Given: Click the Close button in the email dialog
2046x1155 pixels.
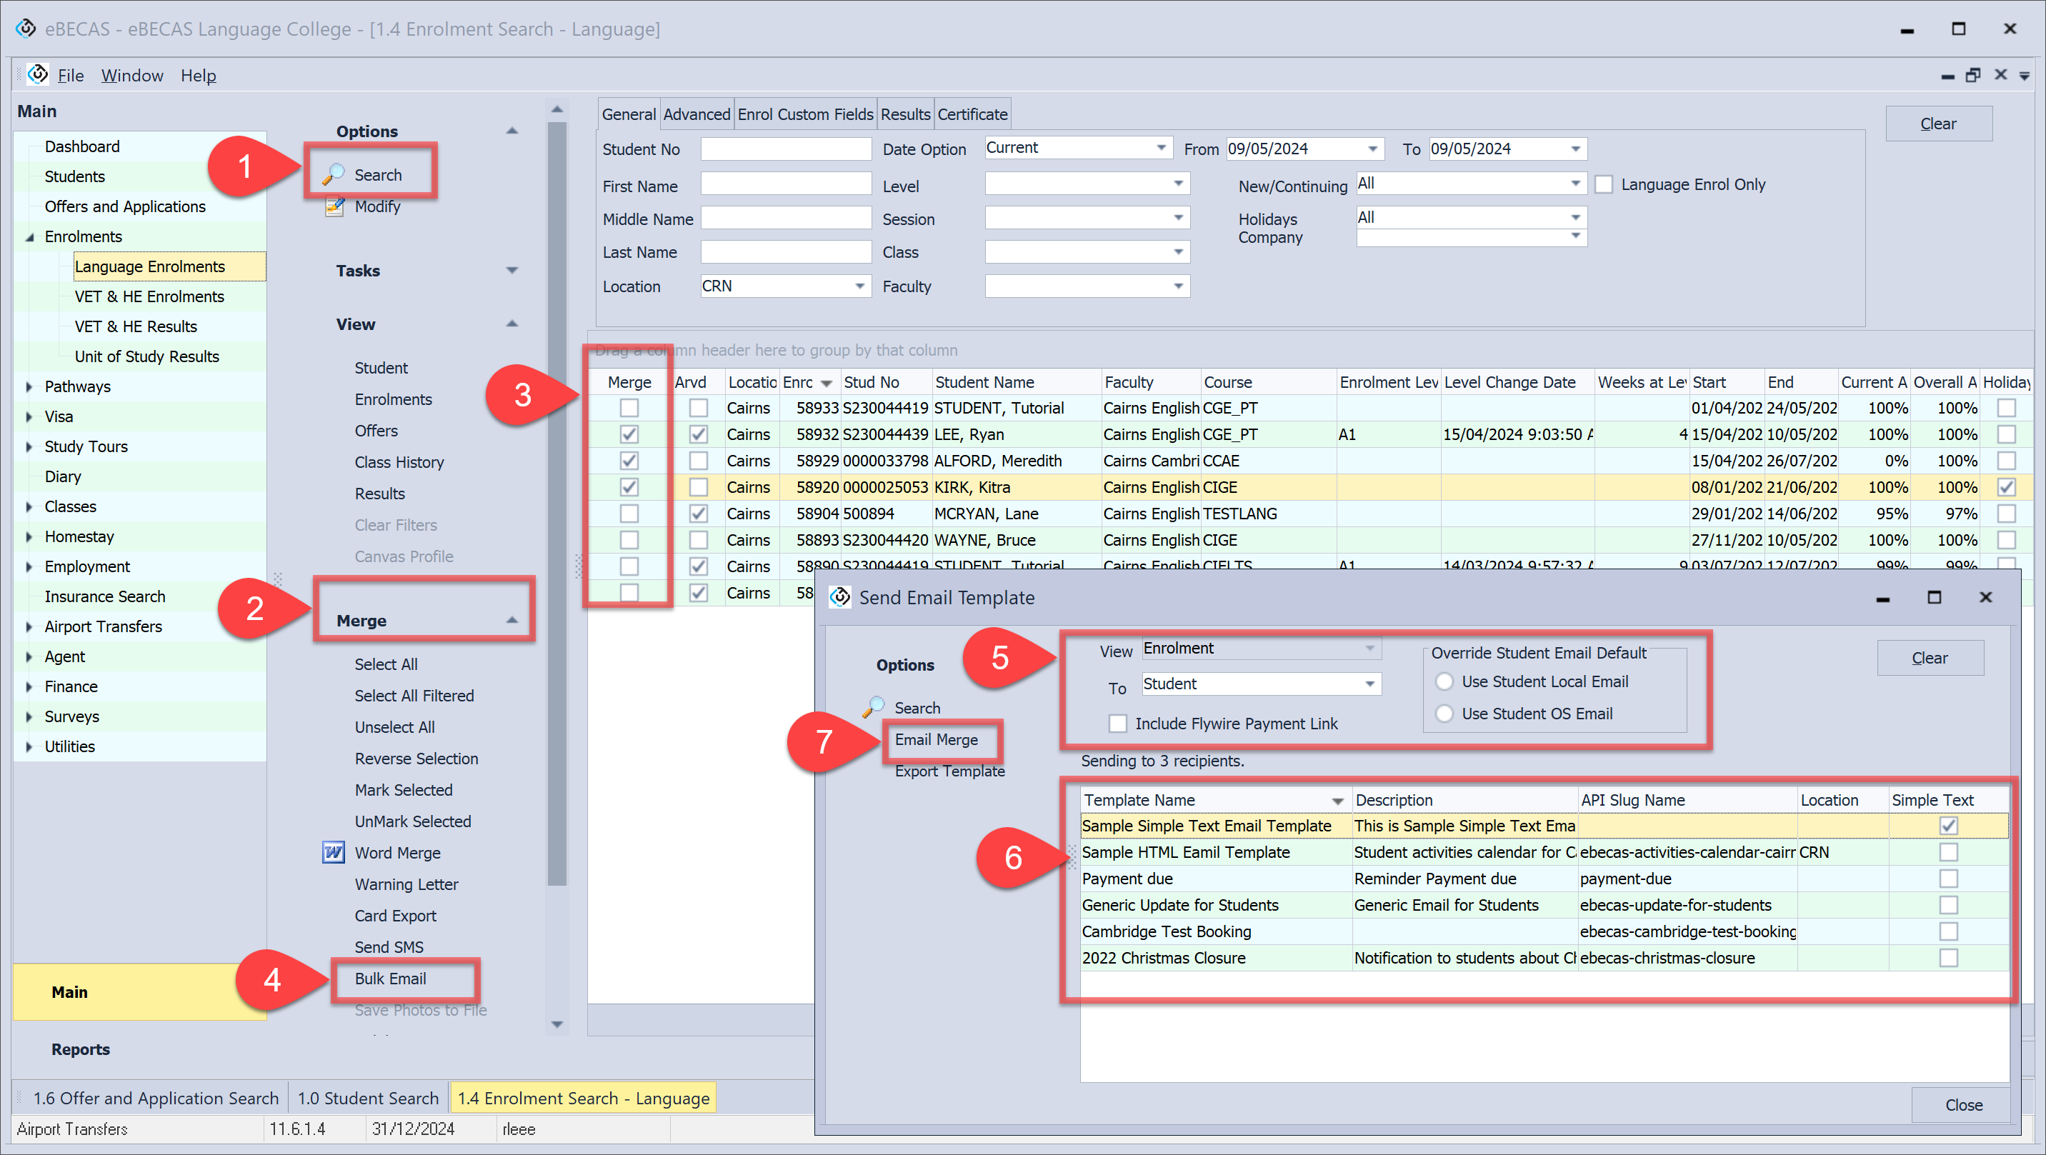Looking at the screenshot, I should [1962, 1104].
